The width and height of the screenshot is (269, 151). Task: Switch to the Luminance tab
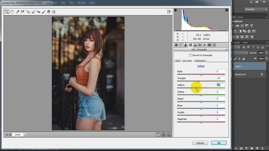point(199,61)
